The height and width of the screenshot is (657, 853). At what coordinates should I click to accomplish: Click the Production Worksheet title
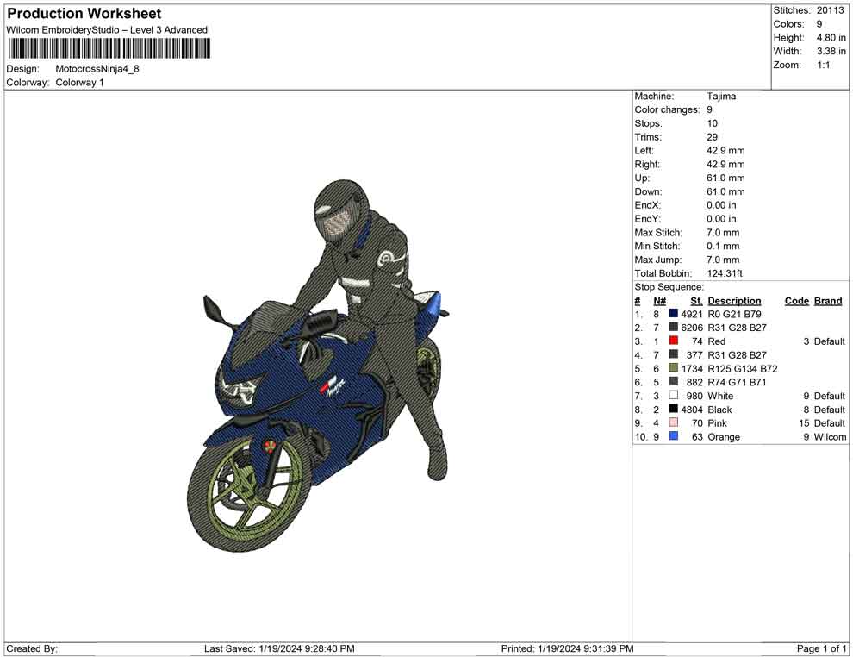[x=84, y=14]
